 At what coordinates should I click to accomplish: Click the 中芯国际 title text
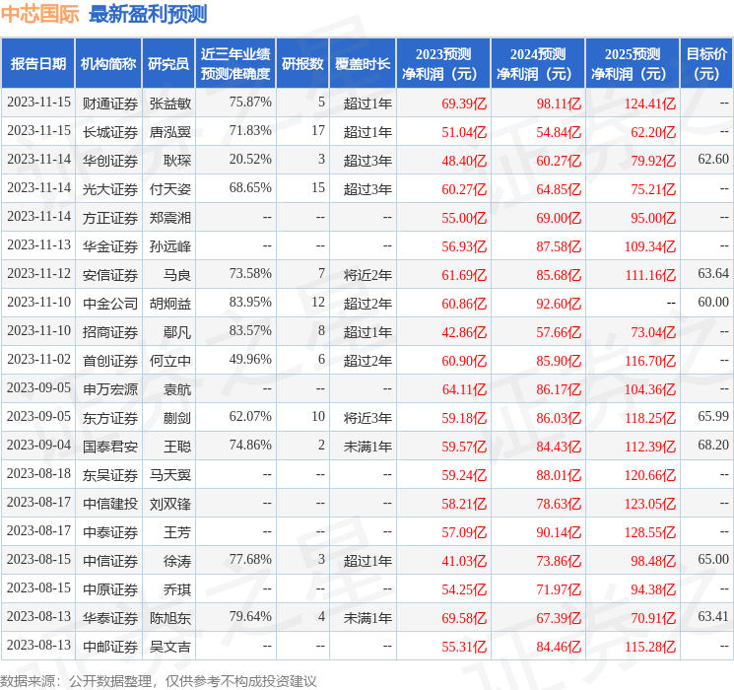[40, 14]
